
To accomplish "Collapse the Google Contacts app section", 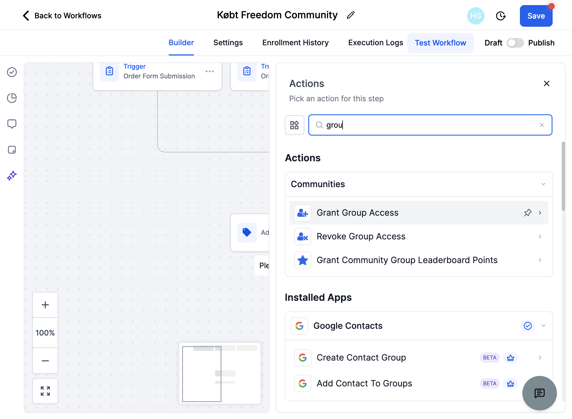I will tap(543, 326).
